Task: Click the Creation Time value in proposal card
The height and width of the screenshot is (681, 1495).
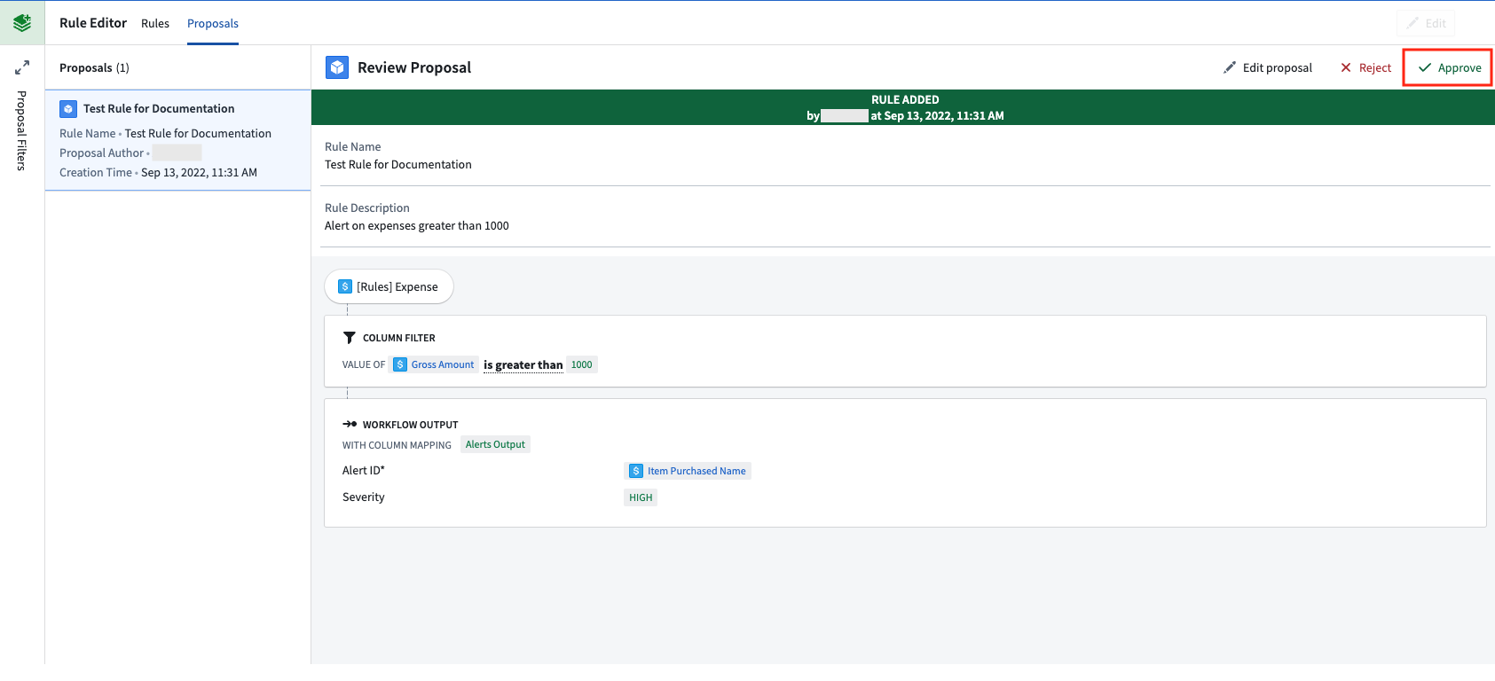Action: [199, 173]
